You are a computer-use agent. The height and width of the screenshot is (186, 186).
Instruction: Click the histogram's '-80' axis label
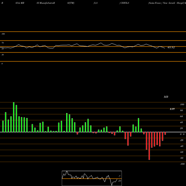click(x=182, y=158)
